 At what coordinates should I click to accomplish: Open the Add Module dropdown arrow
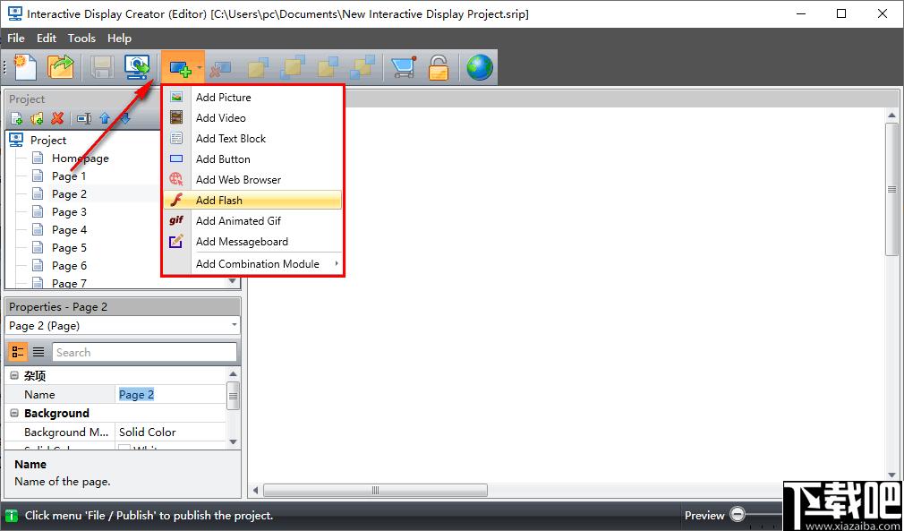click(x=200, y=68)
